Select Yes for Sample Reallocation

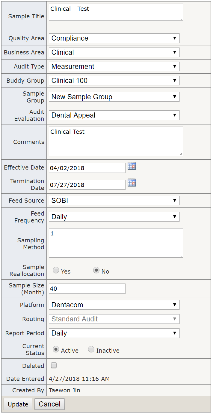pos(56,271)
